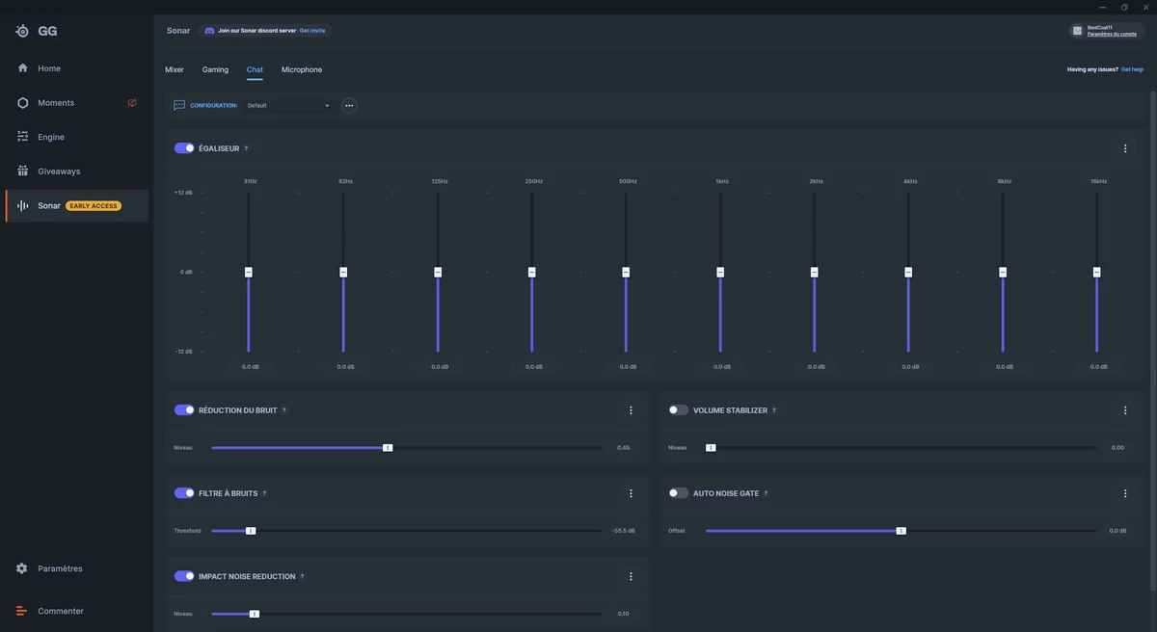Click the -55.5 dB threshold value
This screenshot has height=632, width=1157.
click(623, 531)
